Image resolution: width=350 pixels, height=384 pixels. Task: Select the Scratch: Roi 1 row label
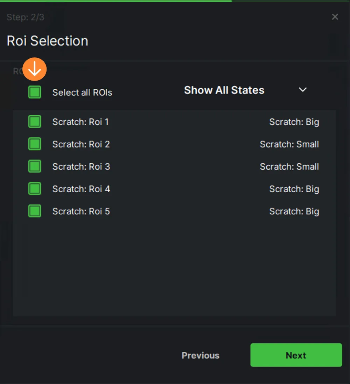click(x=80, y=122)
